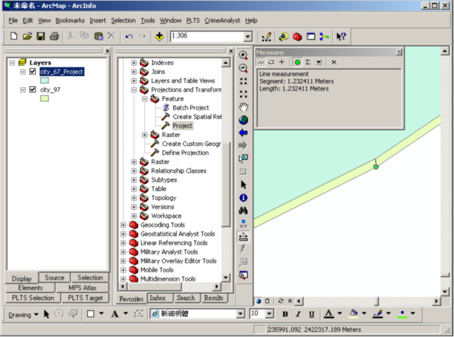Toggle the red ArcToolbox window icon
The height and width of the screenshot is (337, 454).
tap(297, 36)
